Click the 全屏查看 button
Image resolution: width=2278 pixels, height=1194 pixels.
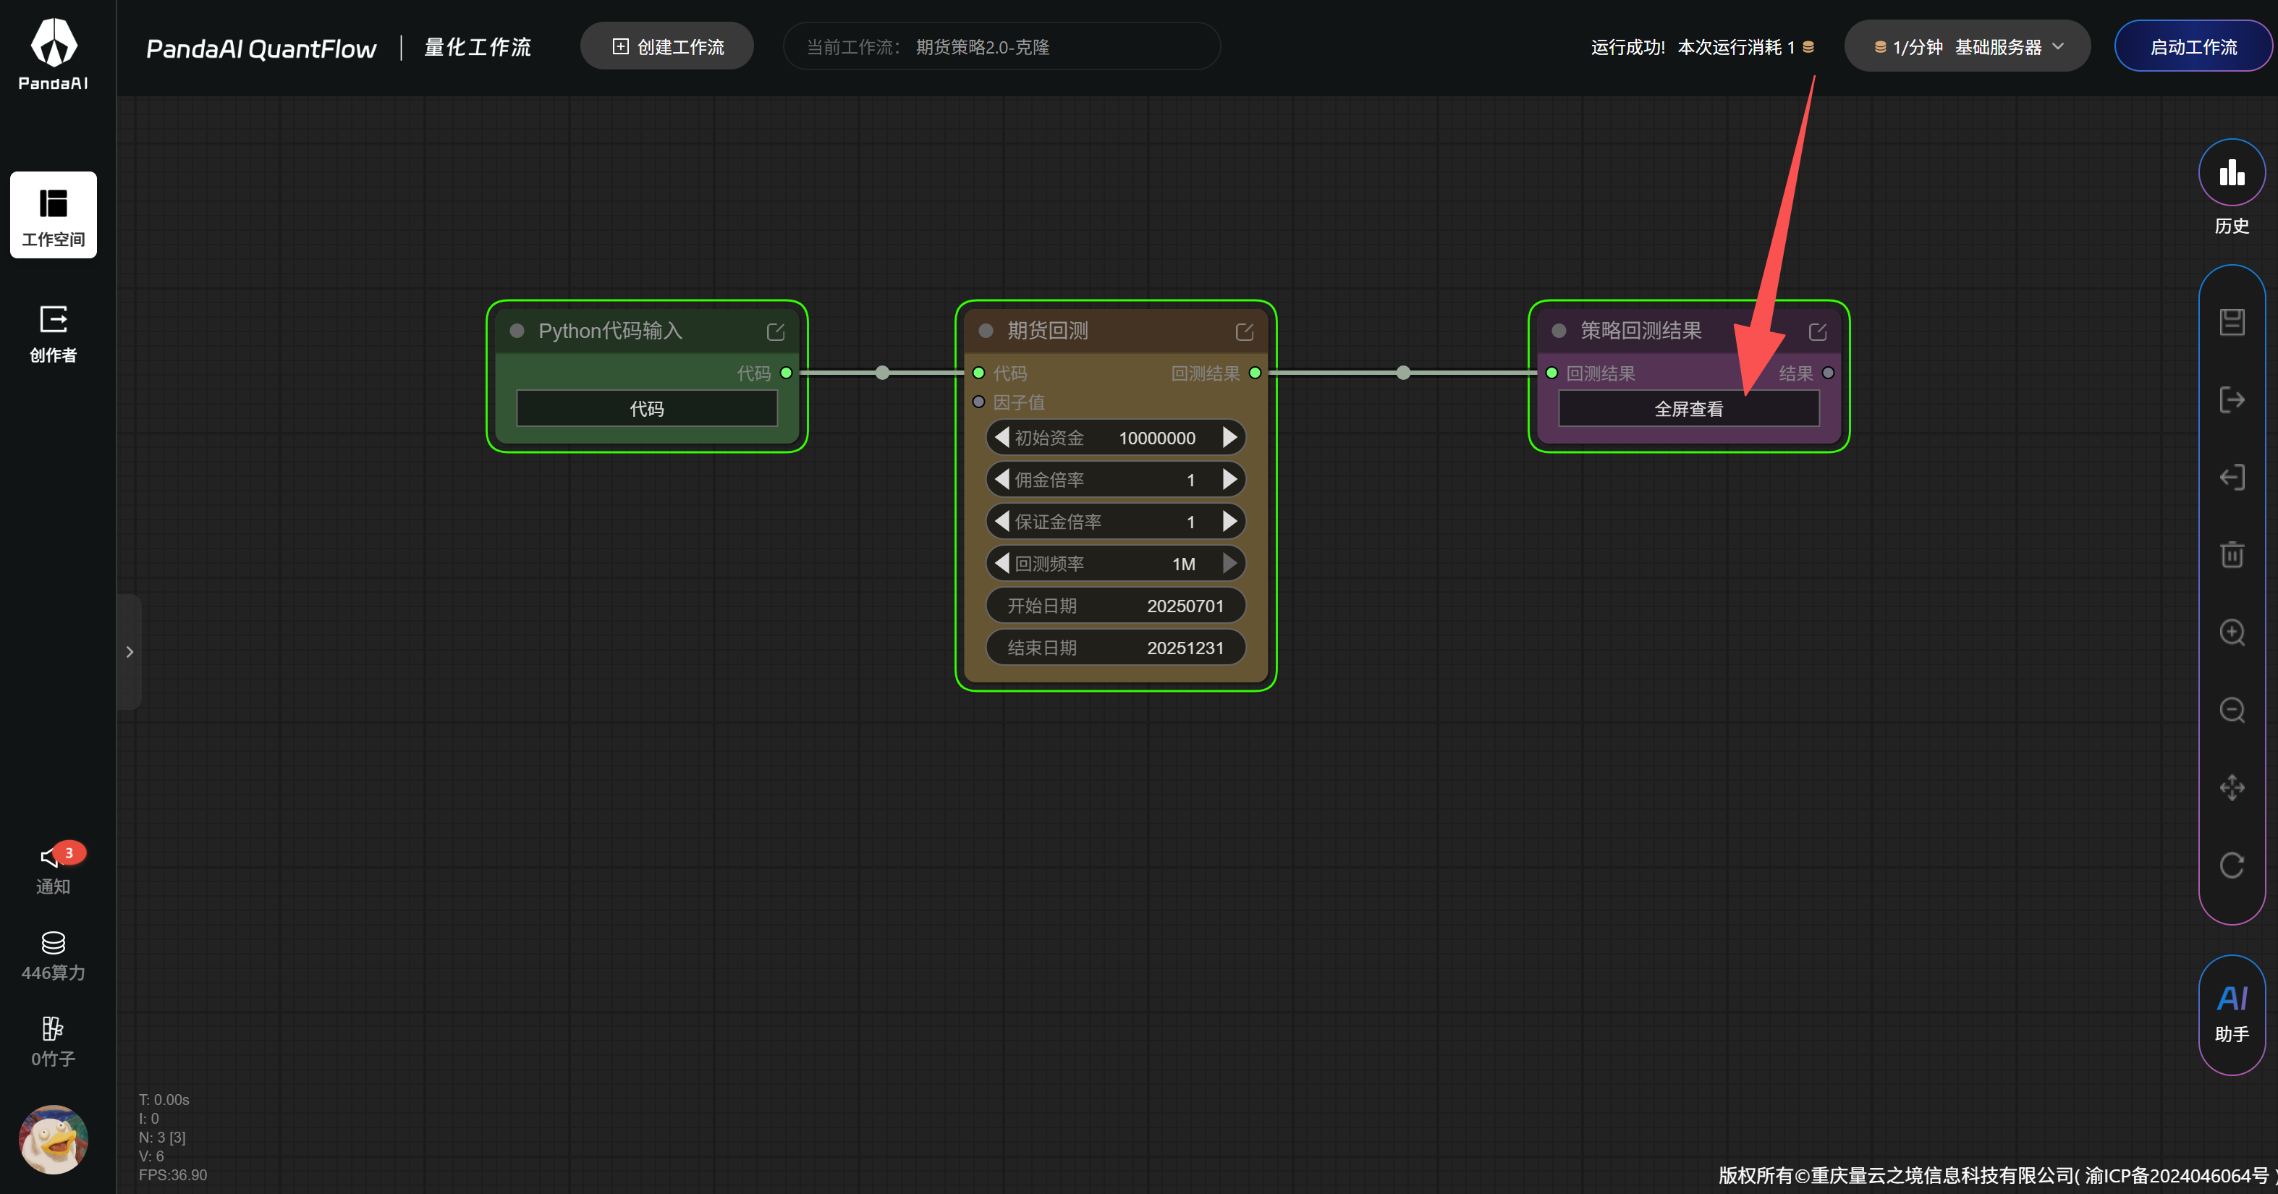pos(1688,409)
